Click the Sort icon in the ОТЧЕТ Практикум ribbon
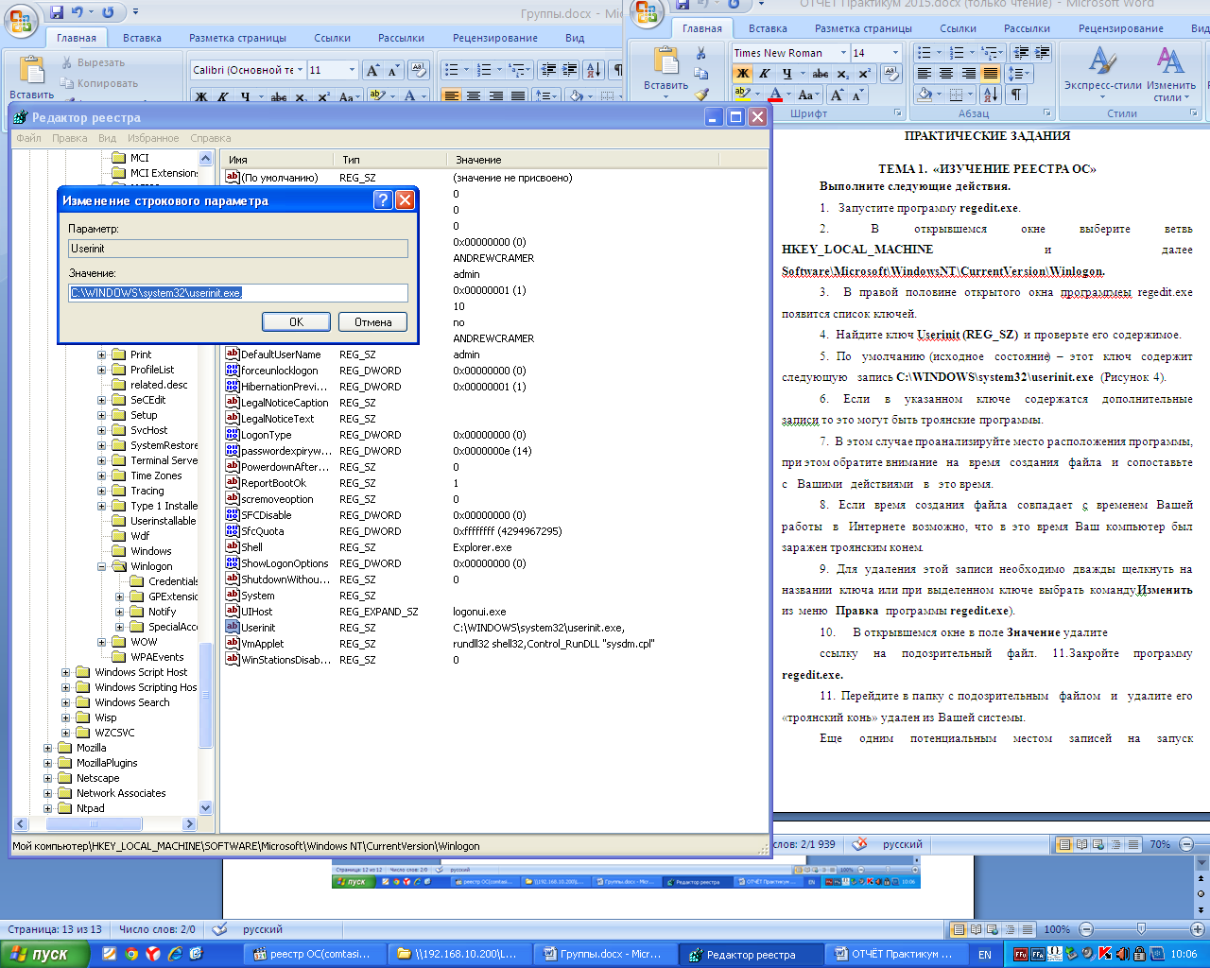This screenshot has width=1210, height=968. pyautogui.click(x=990, y=95)
